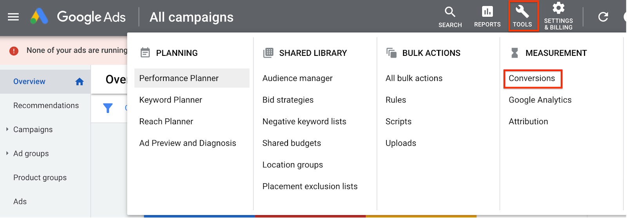627x218 pixels.
Task: Open Scripts under Bulk Actions
Action: (399, 122)
